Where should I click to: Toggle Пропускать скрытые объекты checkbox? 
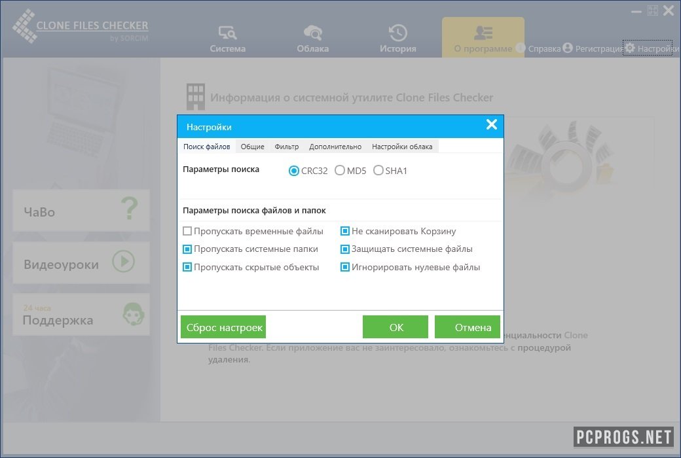187,267
